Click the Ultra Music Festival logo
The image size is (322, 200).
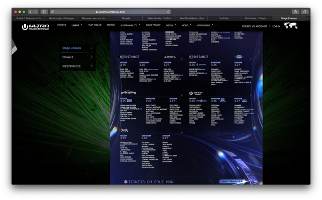click(35, 27)
